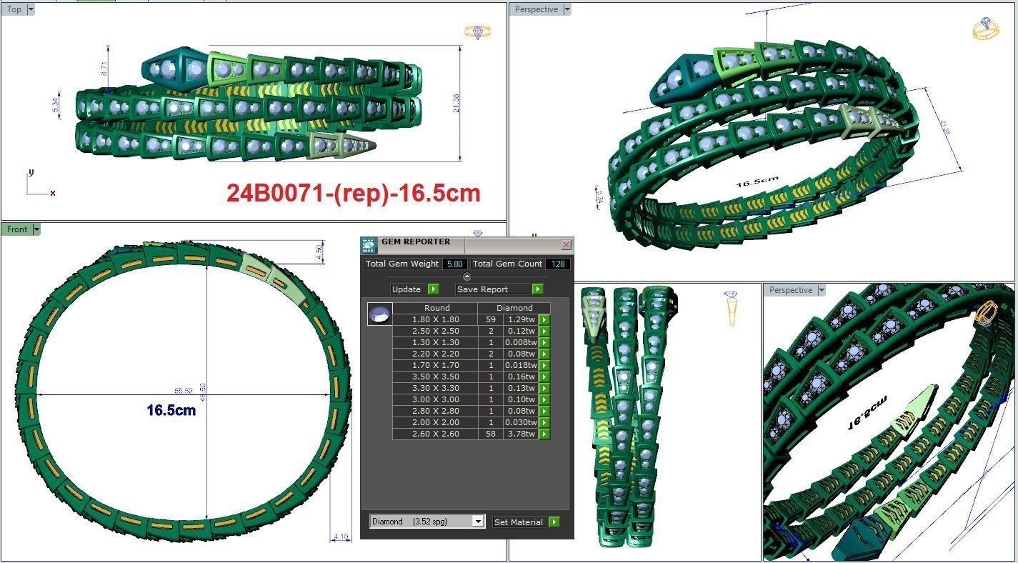Activate the Front viewport label
The width and height of the screenshot is (1018, 563).
click(17, 229)
